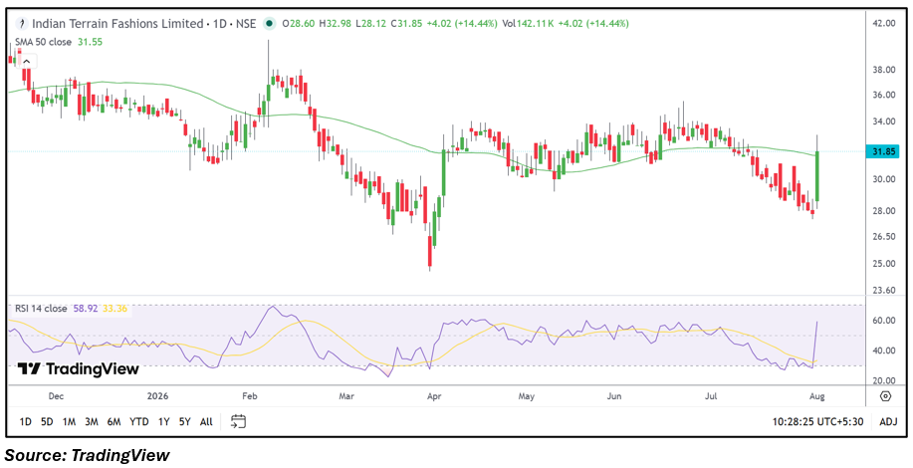
Task: Click the 34.00 price scale label
Action: [x=884, y=121]
